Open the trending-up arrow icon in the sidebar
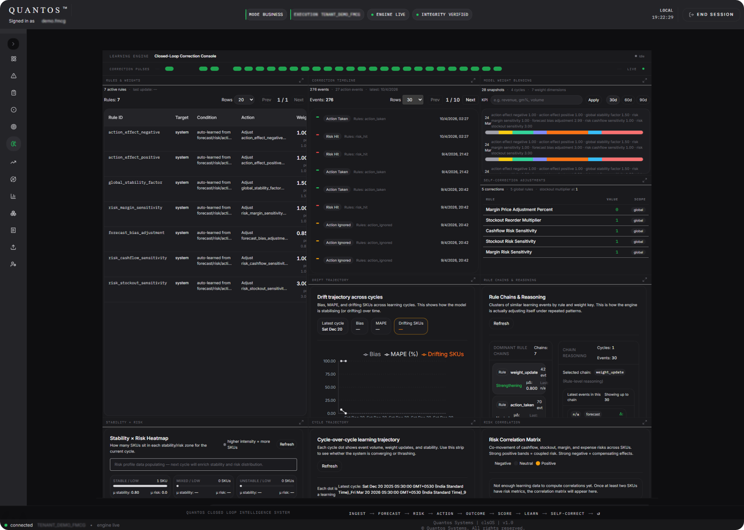The image size is (744, 530). pyautogui.click(x=14, y=162)
